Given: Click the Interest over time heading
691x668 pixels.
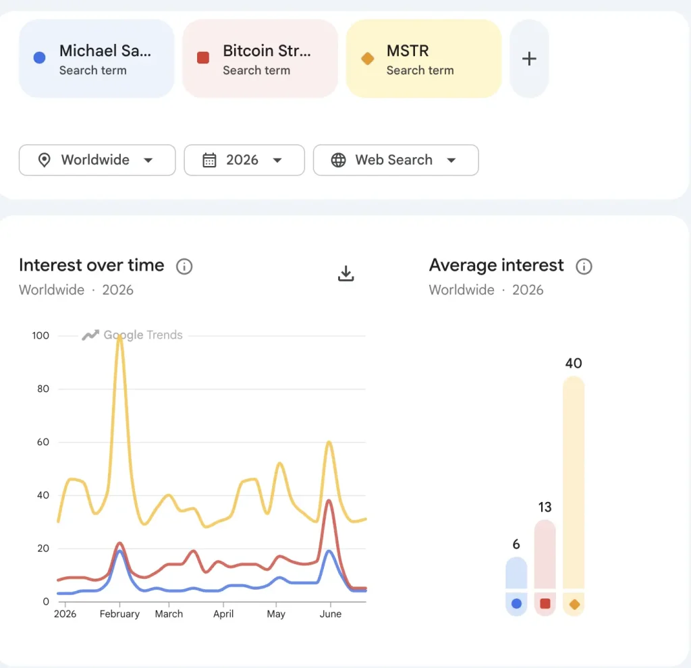Looking at the screenshot, I should point(92,265).
